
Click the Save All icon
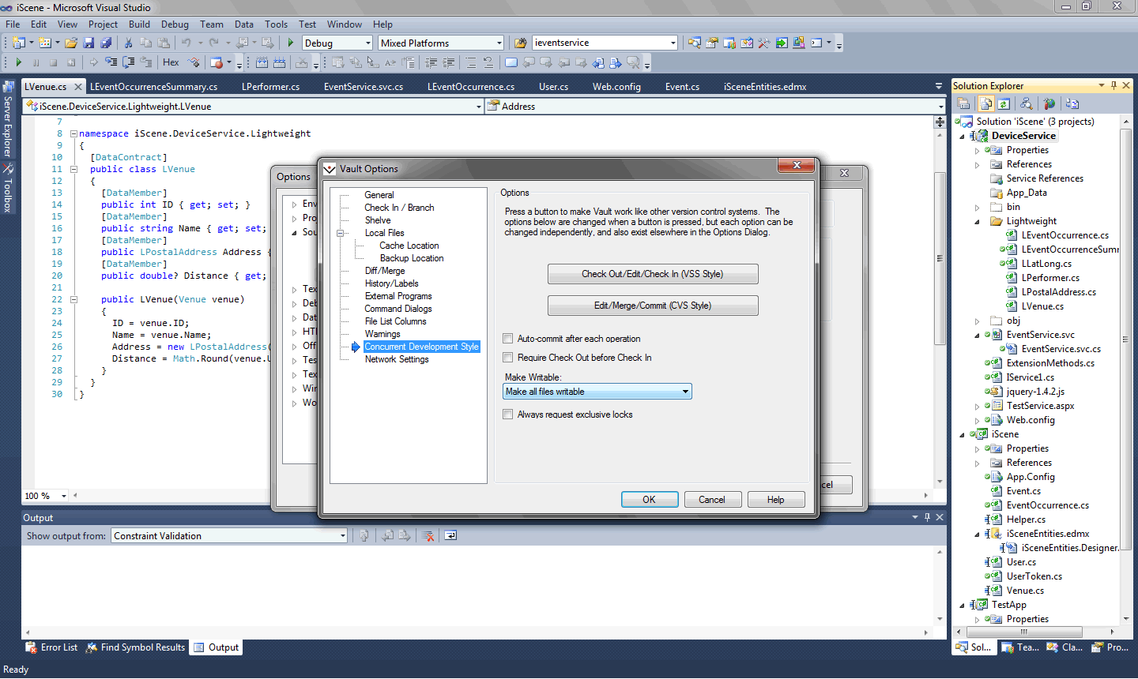[x=106, y=43]
